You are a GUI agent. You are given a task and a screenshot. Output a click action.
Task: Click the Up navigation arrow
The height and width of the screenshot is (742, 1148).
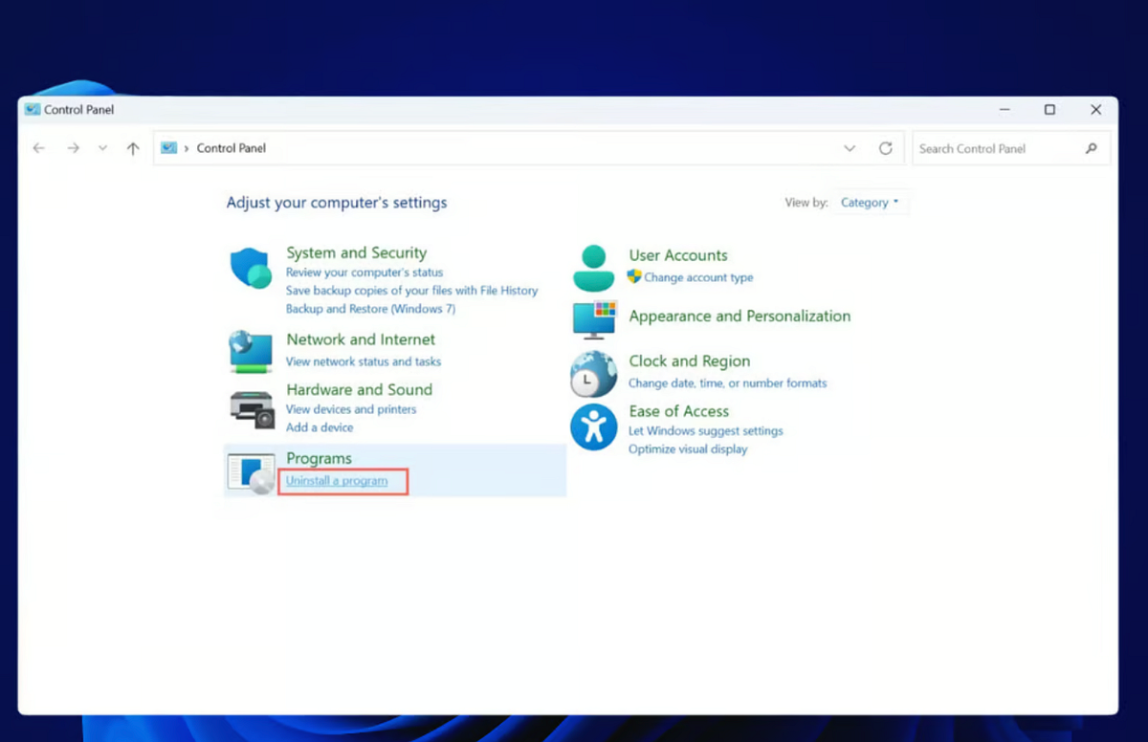(x=134, y=148)
